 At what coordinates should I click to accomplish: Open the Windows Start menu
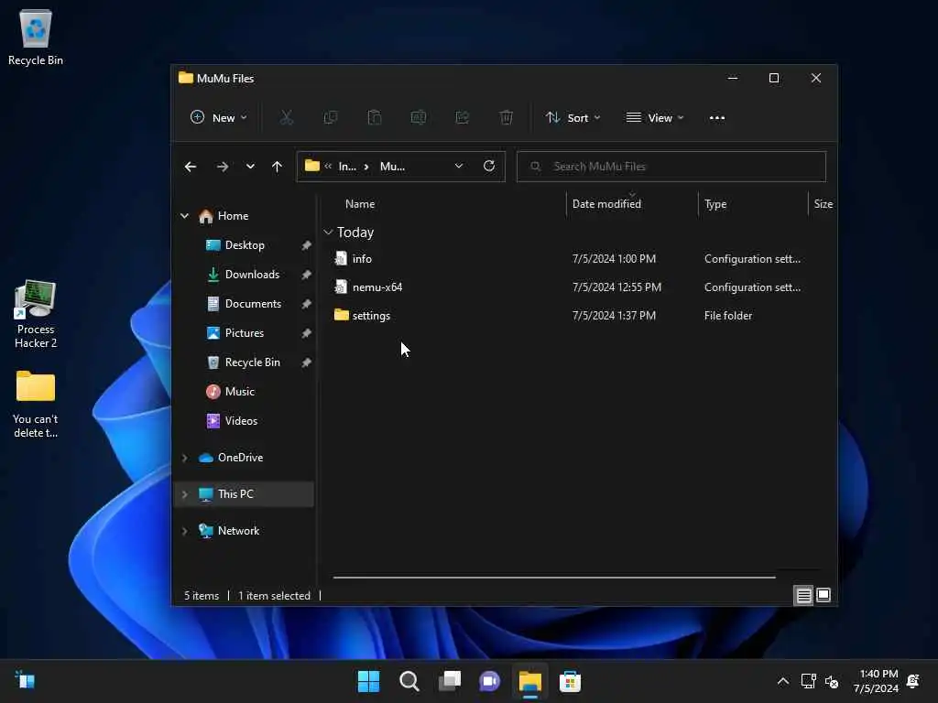point(368,681)
